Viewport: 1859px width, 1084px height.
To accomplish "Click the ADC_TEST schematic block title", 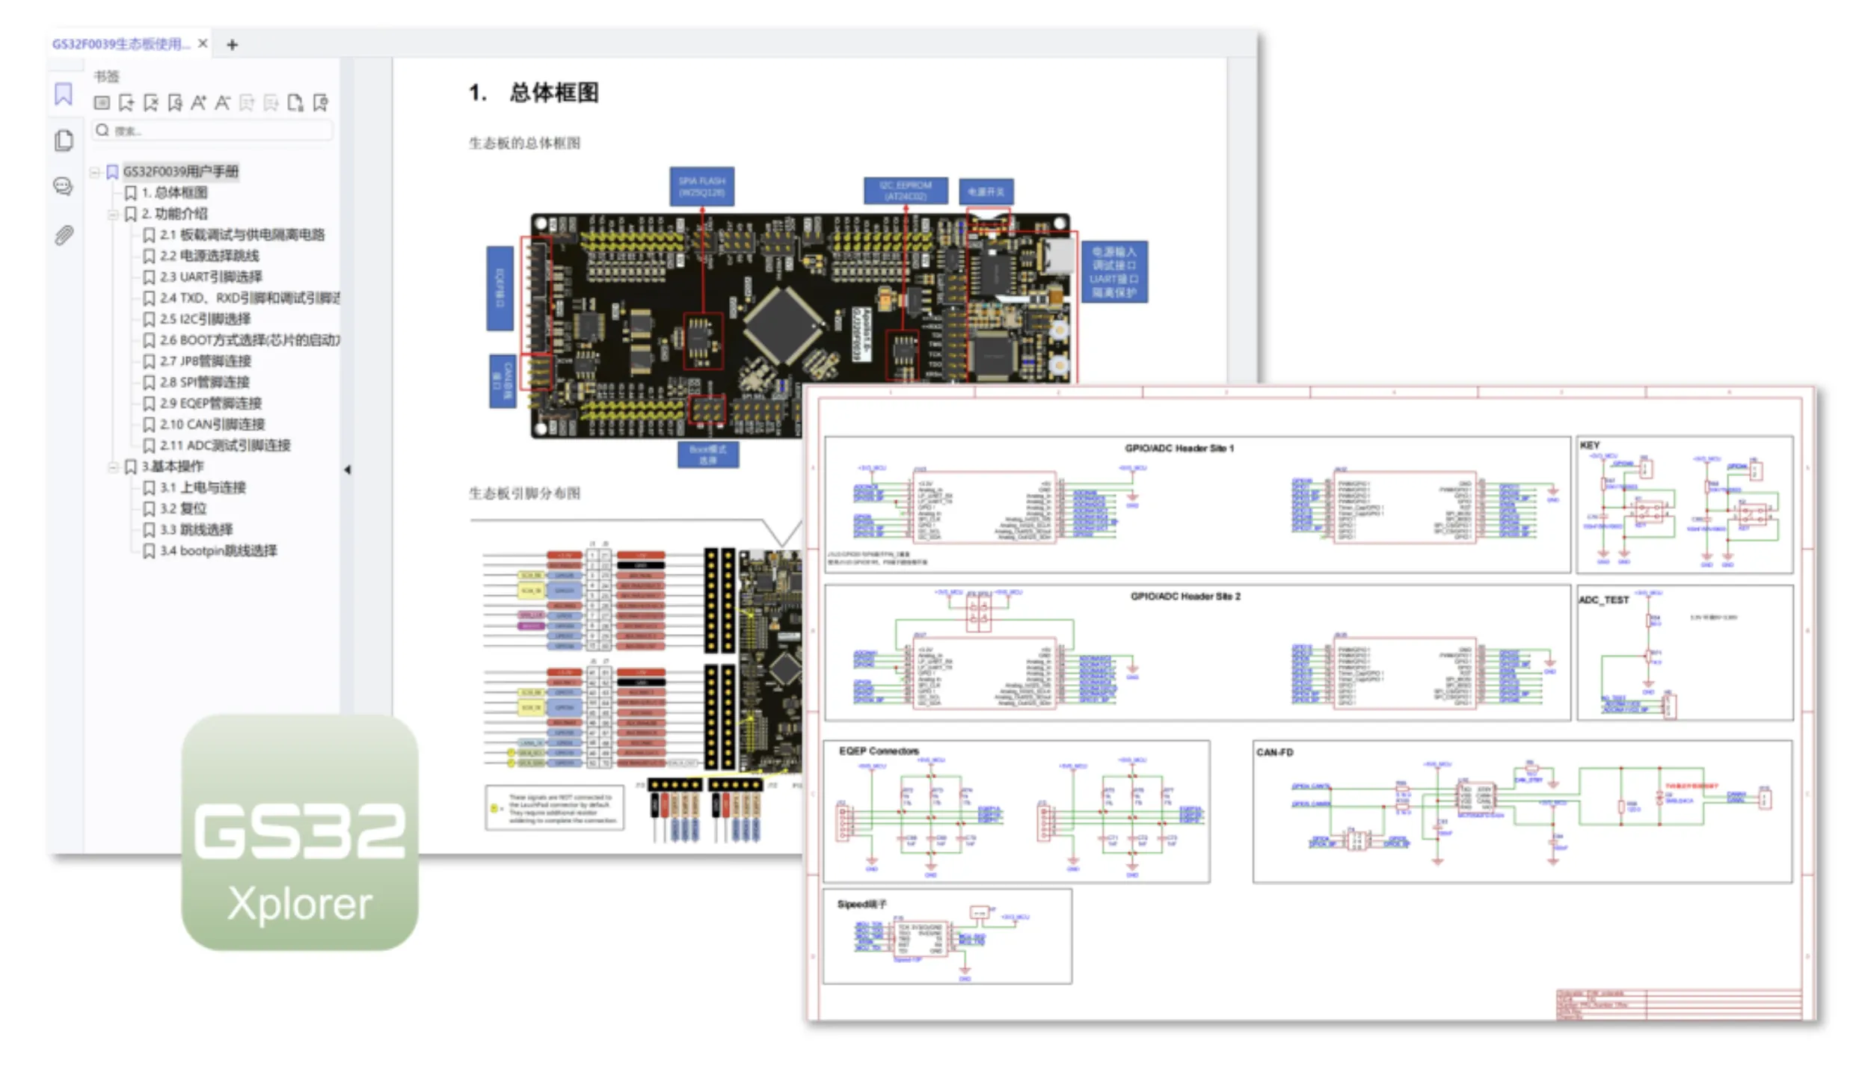I will tap(1604, 600).
